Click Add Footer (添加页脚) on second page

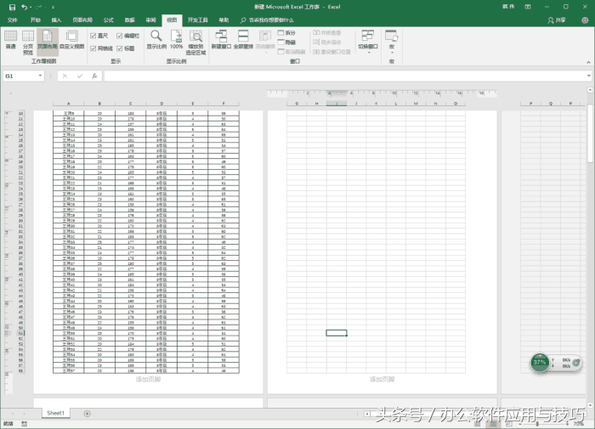[x=382, y=379]
